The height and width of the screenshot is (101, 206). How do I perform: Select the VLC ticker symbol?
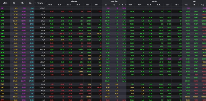pyautogui.click(x=2, y=65)
